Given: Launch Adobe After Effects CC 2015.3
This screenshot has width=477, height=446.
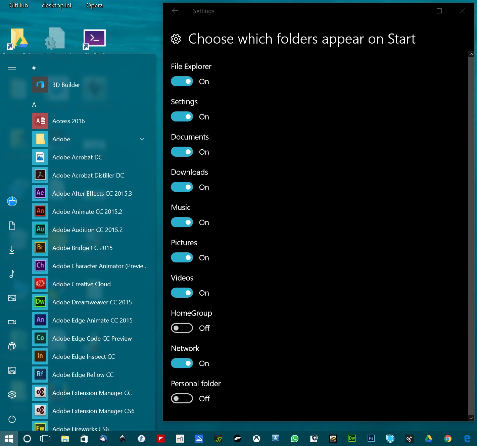Looking at the screenshot, I should click(x=91, y=194).
